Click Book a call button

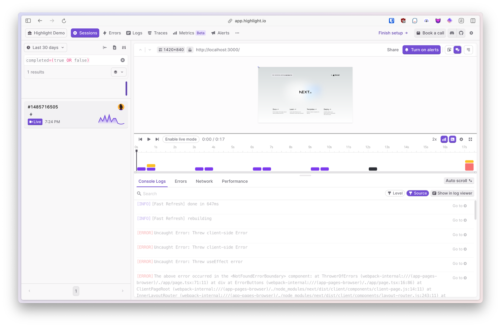coord(430,33)
